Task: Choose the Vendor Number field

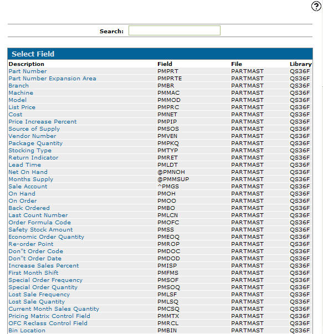Action: pyautogui.click(x=32, y=136)
